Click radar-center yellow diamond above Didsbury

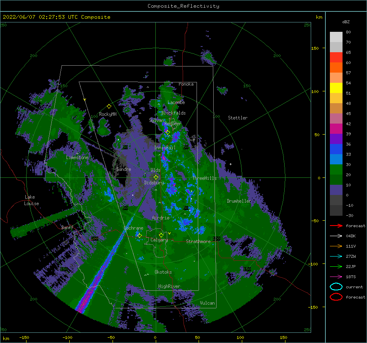[x=156, y=177]
